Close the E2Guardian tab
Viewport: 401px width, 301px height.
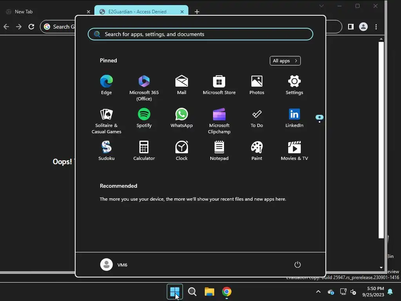[182, 11]
